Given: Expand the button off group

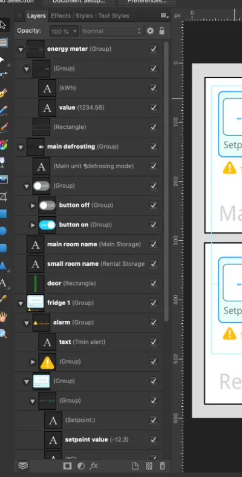Looking at the screenshot, I should tap(33, 205).
